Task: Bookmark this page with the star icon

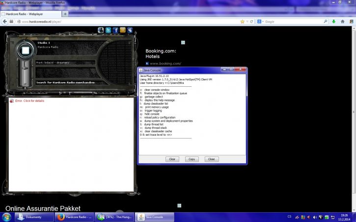Action: [x=242, y=22]
